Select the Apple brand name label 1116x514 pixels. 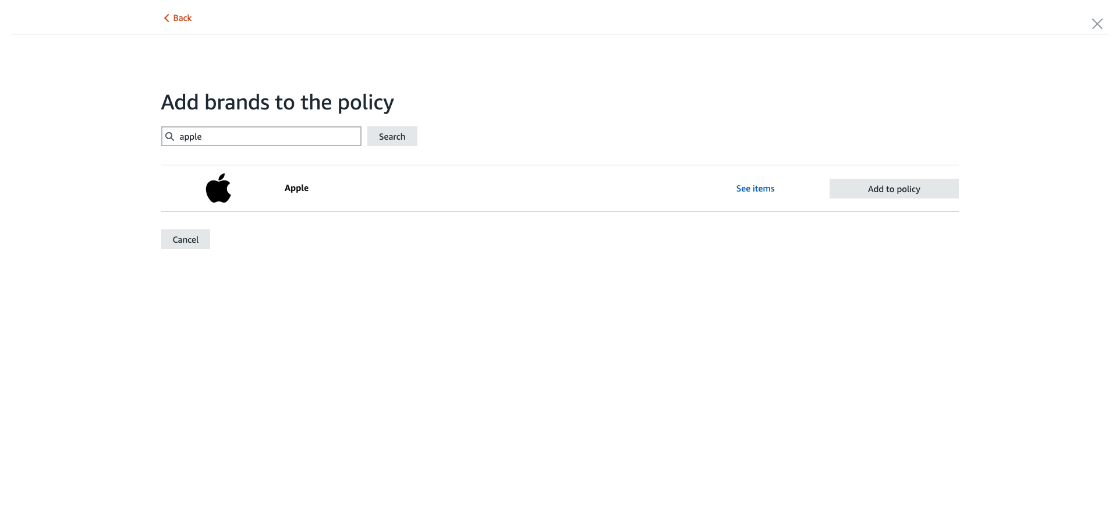(296, 188)
